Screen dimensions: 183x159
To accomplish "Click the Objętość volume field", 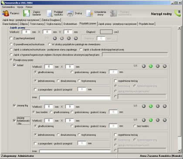I will [x=106, y=32].
